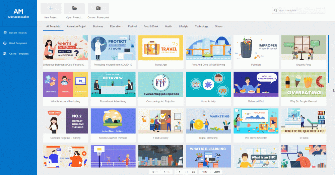This screenshot has width=335, height=175.
Task: Click the template list vertical scrollbar
Action: pyautogui.click(x=329, y=59)
